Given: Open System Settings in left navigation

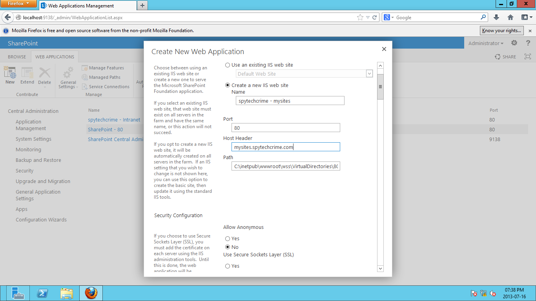Looking at the screenshot, I should coord(33,139).
